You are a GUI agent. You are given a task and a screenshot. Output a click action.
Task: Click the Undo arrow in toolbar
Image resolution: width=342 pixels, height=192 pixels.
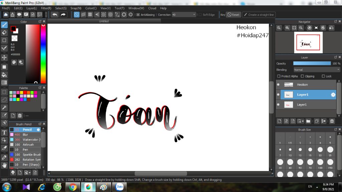pyautogui.click(x=55, y=15)
